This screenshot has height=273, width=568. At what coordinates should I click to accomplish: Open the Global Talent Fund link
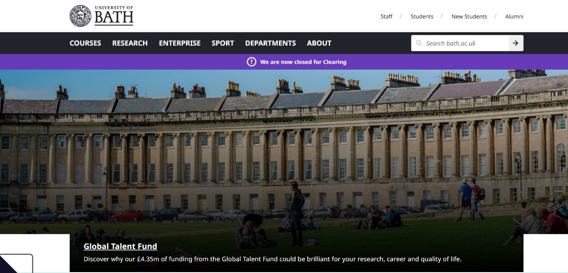click(120, 246)
